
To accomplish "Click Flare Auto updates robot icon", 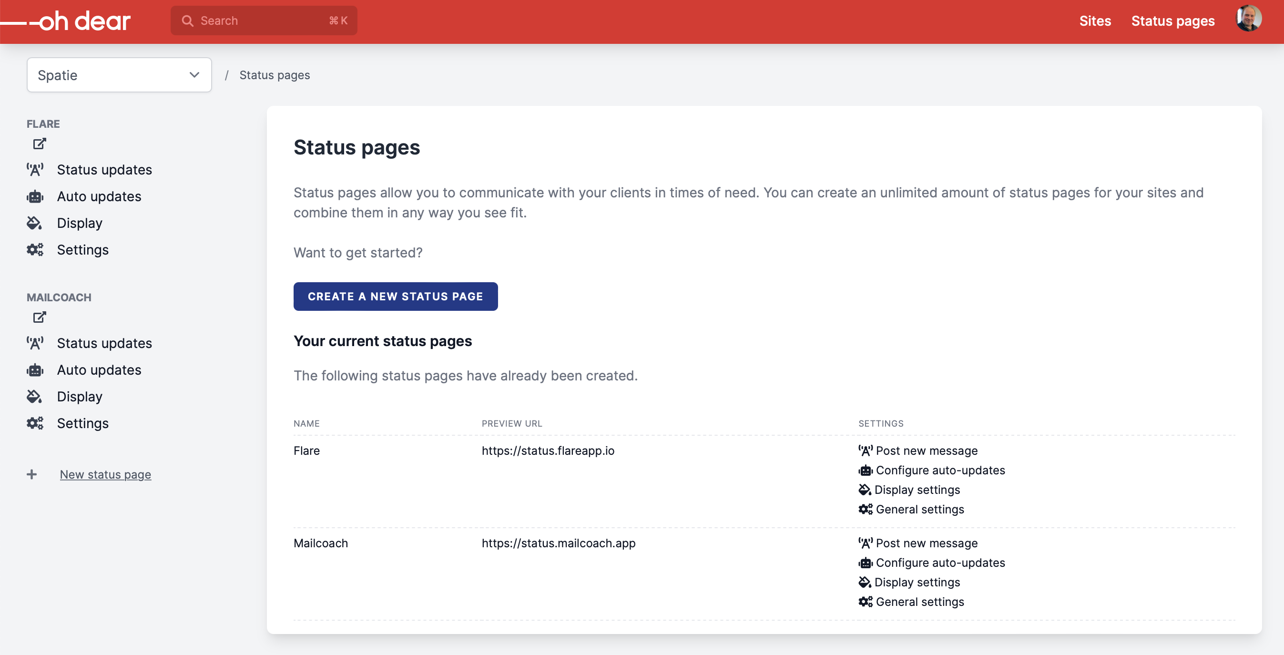I will [35, 196].
